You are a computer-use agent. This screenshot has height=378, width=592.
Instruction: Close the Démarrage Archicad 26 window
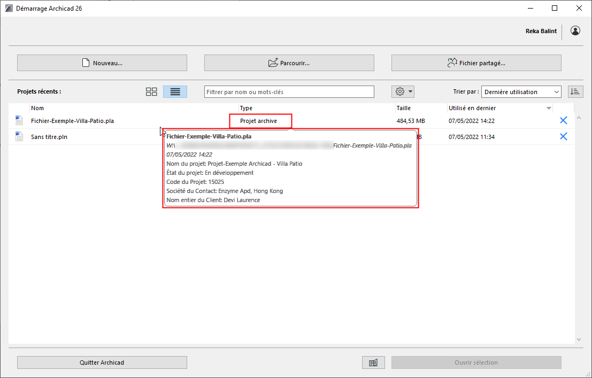pyautogui.click(x=579, y=9)
